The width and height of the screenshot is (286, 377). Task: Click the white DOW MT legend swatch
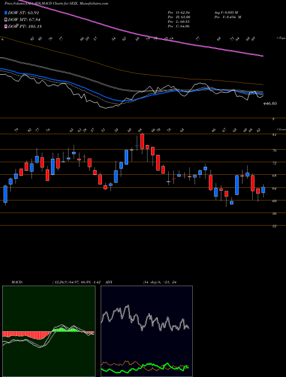6,20
